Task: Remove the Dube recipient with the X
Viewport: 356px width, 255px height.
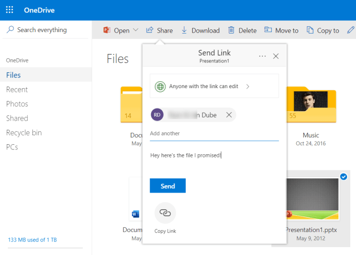Action: pos(229,115)
